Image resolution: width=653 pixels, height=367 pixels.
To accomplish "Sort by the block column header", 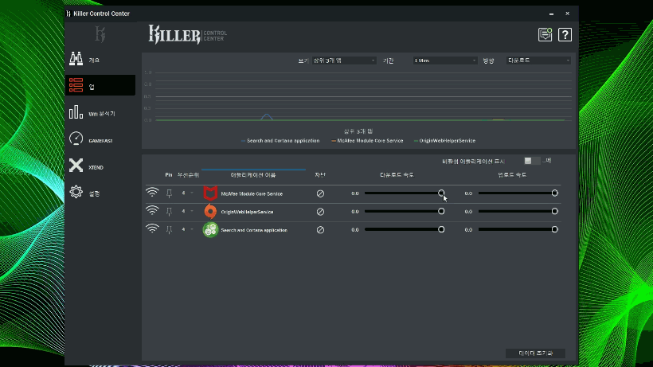I will [320, 175].
